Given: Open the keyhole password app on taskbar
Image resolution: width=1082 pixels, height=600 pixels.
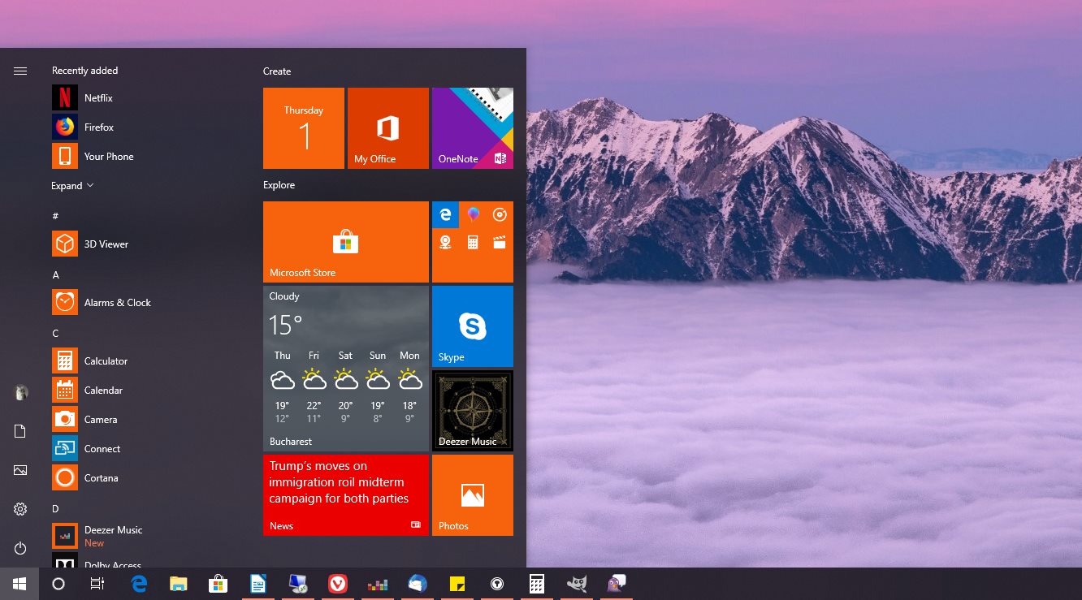Looking at the screenshot, I should (x=496, y=584).
